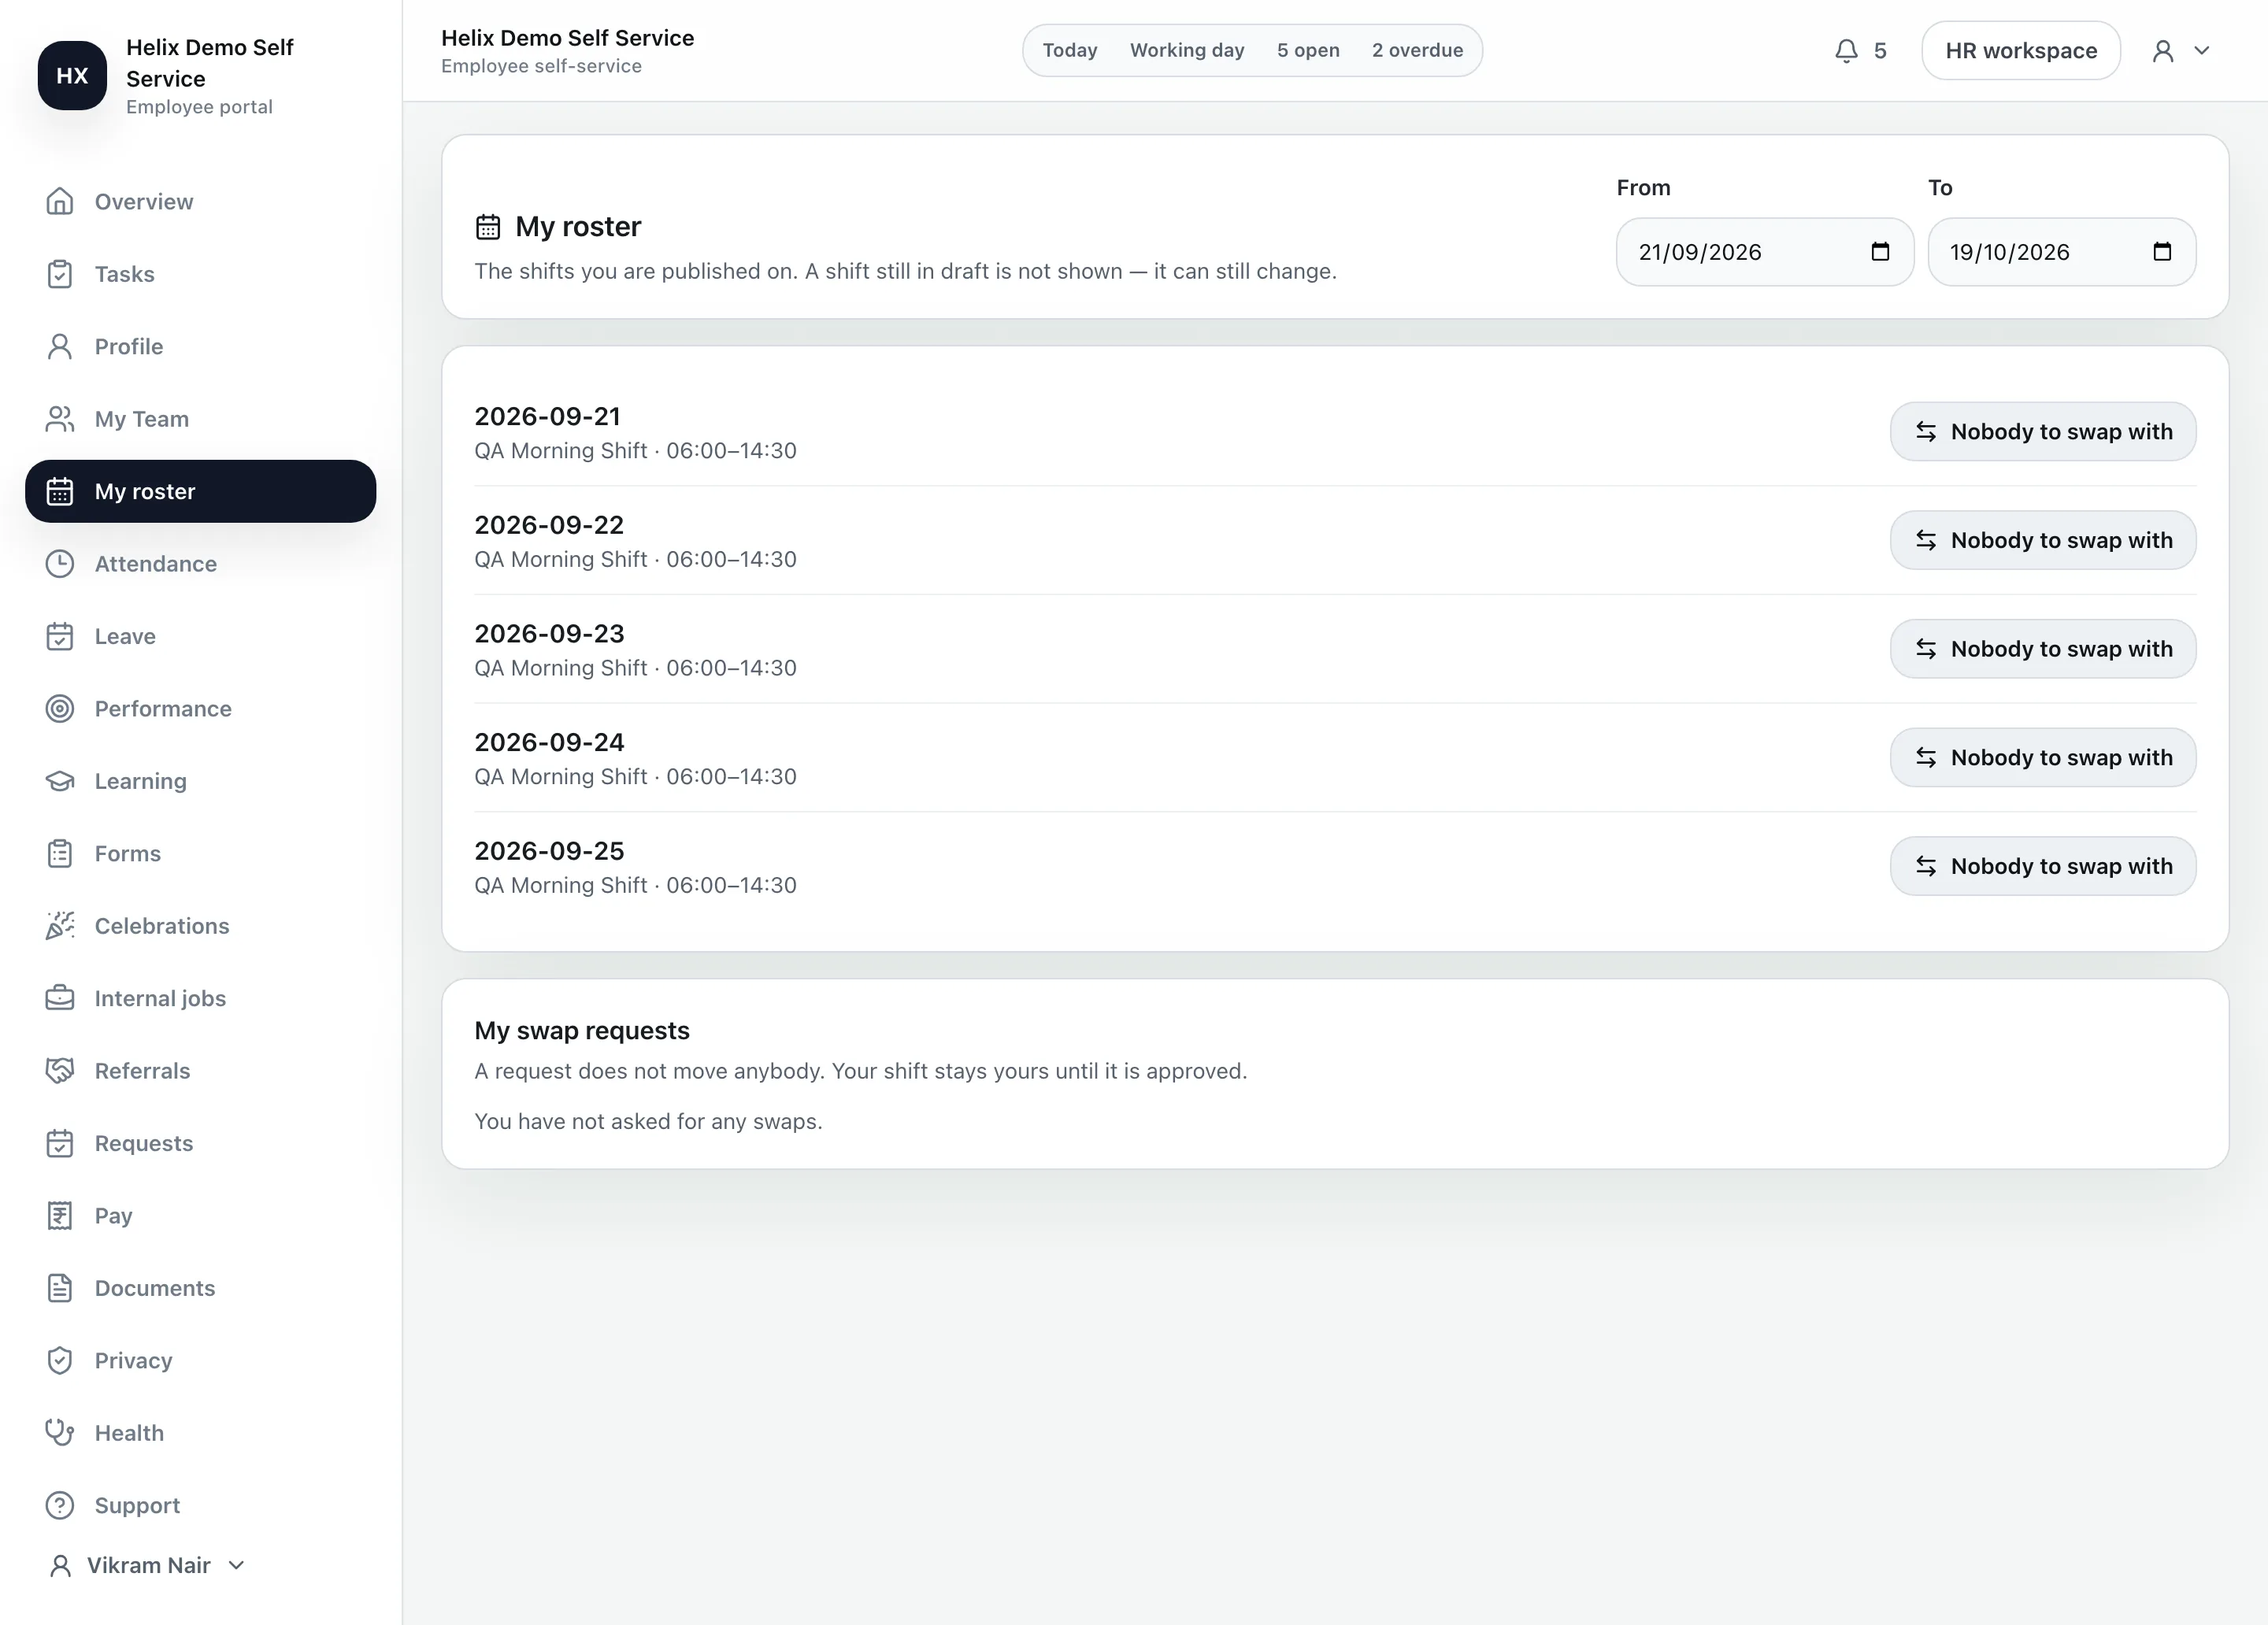Open the Tasks clipboard icon
Image resolution: width=2268 pixels, height=1625 pixels.
coord(60,274)
